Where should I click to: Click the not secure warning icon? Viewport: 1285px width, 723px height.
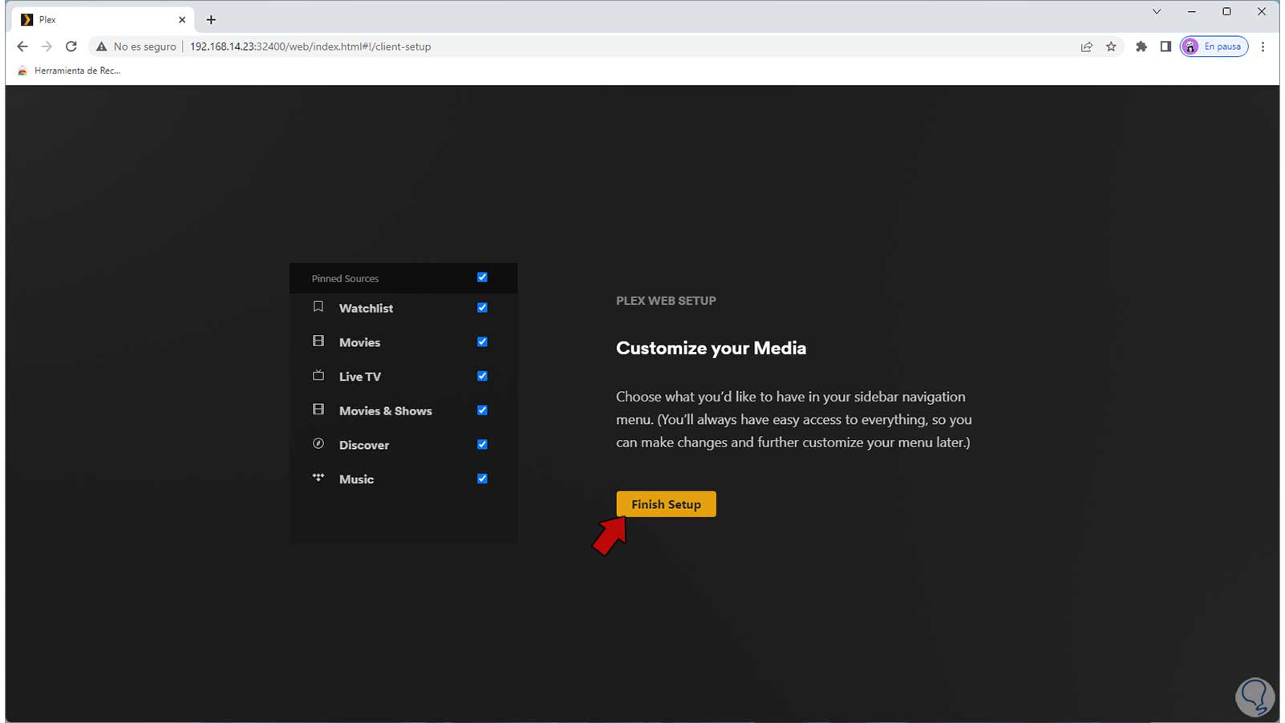coord(101,46)
